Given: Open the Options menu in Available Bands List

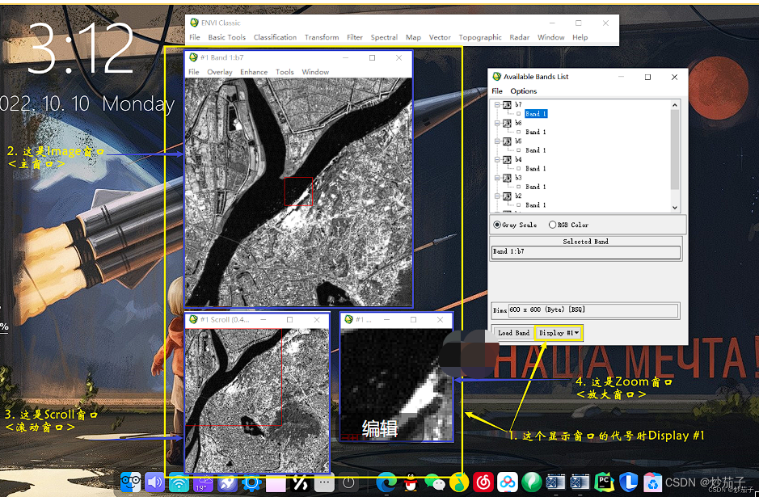Looking at the screenshot, I should point(523,91).
